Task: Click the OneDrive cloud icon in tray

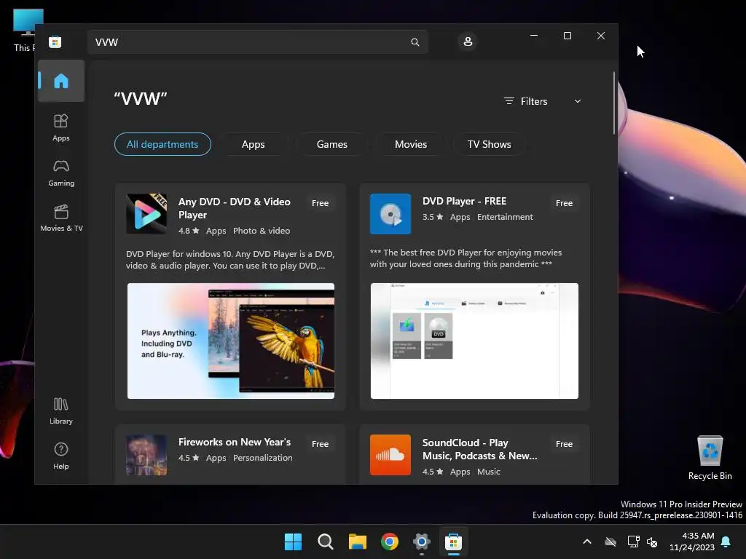Action: click(x=610, y=542)
